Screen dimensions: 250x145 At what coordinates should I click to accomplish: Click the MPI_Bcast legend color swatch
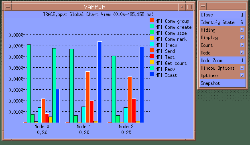152,74
